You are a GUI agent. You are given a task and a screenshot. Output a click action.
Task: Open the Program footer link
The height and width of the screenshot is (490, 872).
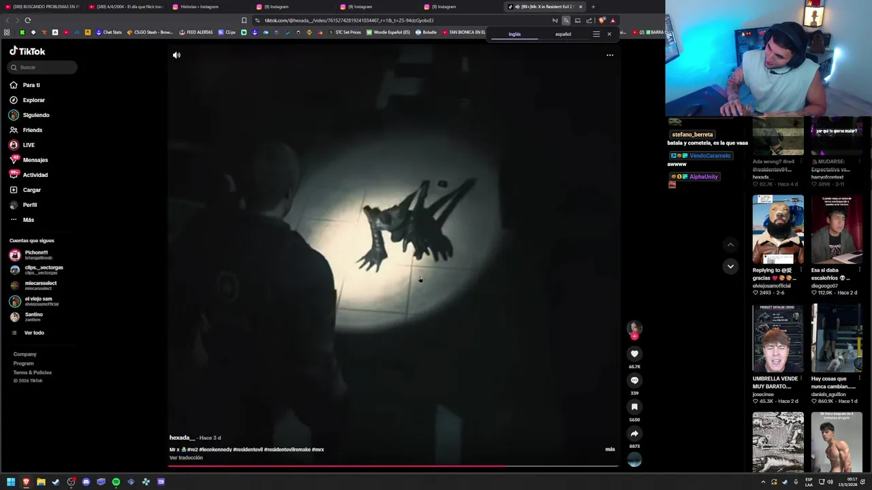point(23,363)
